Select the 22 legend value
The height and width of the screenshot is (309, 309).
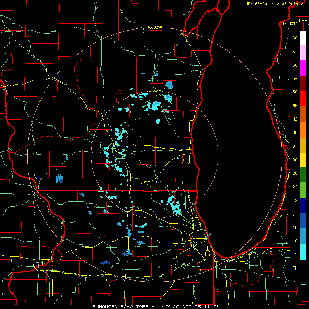click(295, 187)
